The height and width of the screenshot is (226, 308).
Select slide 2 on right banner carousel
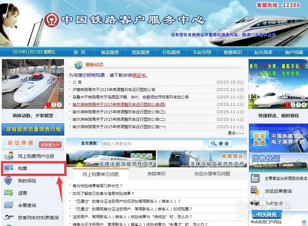coord(293,105)
